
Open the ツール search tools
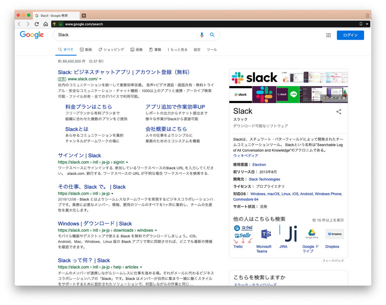212,49
